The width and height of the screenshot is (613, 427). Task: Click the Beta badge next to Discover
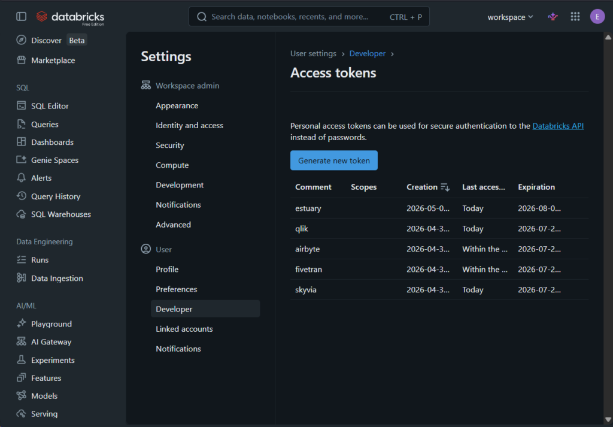tap(77, 40)
